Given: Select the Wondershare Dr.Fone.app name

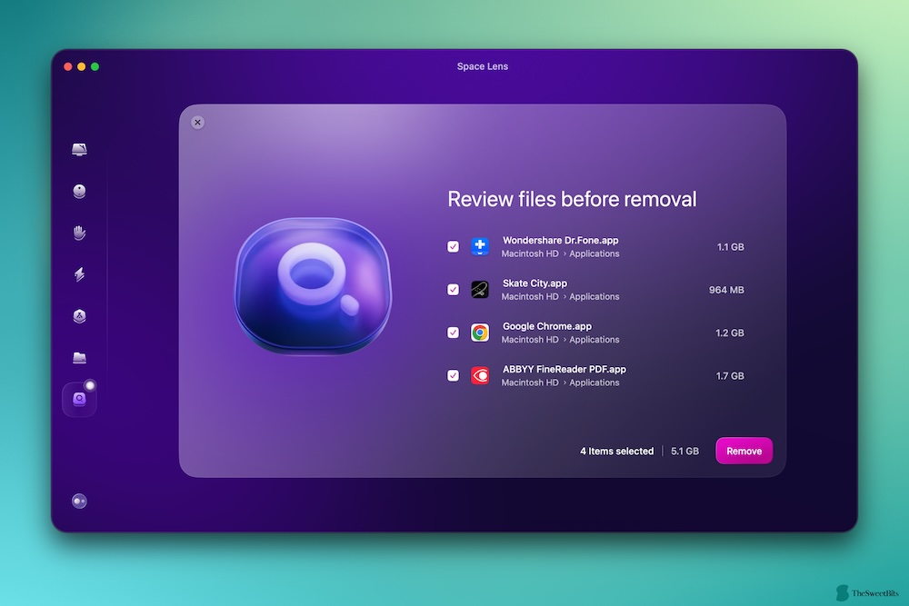Looking at the screenshot, I should coord(560,241).
